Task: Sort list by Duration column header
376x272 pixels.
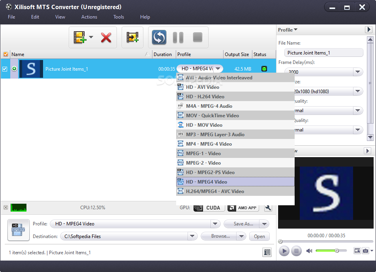Action: pyautogui.click(x=164, y=54)
